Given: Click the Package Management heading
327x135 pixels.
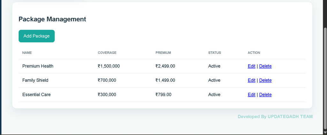Looking at the screenshot, I should pyautogui.click(x=52, y=19).
